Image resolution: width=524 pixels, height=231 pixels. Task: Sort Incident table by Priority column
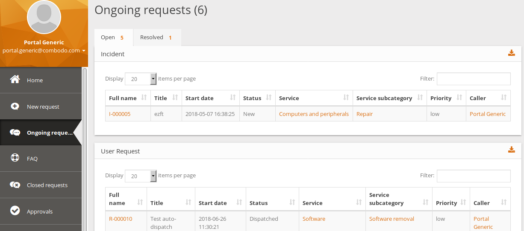pyautogui.click(x=446, y=98)
